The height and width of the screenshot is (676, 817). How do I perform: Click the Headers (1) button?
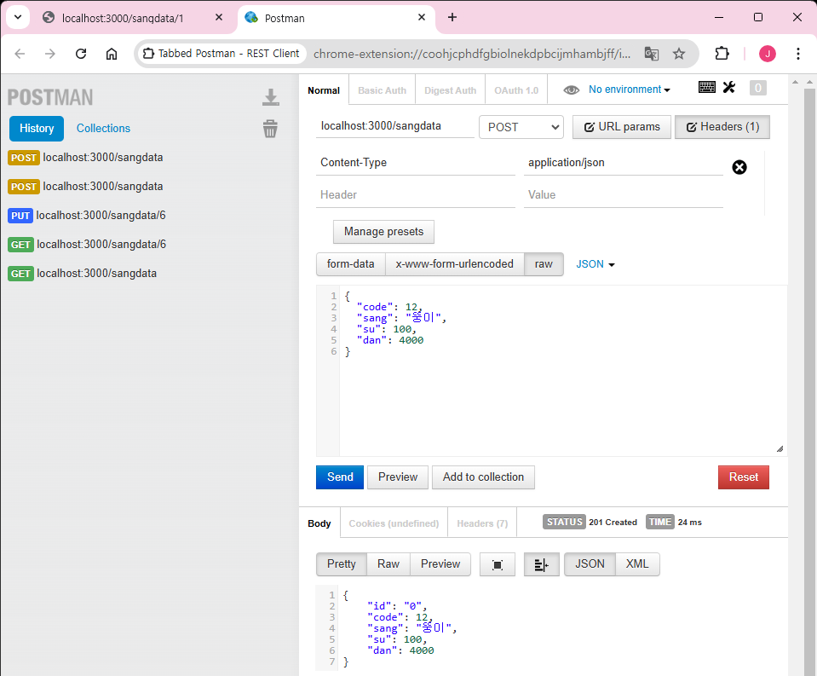tap(722, 127)
